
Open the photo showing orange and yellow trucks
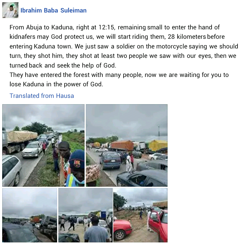[127, 145]
